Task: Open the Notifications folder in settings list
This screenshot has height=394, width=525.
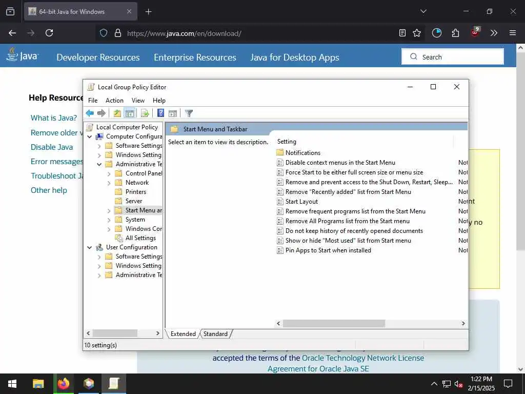Action: tap(302, 153)
